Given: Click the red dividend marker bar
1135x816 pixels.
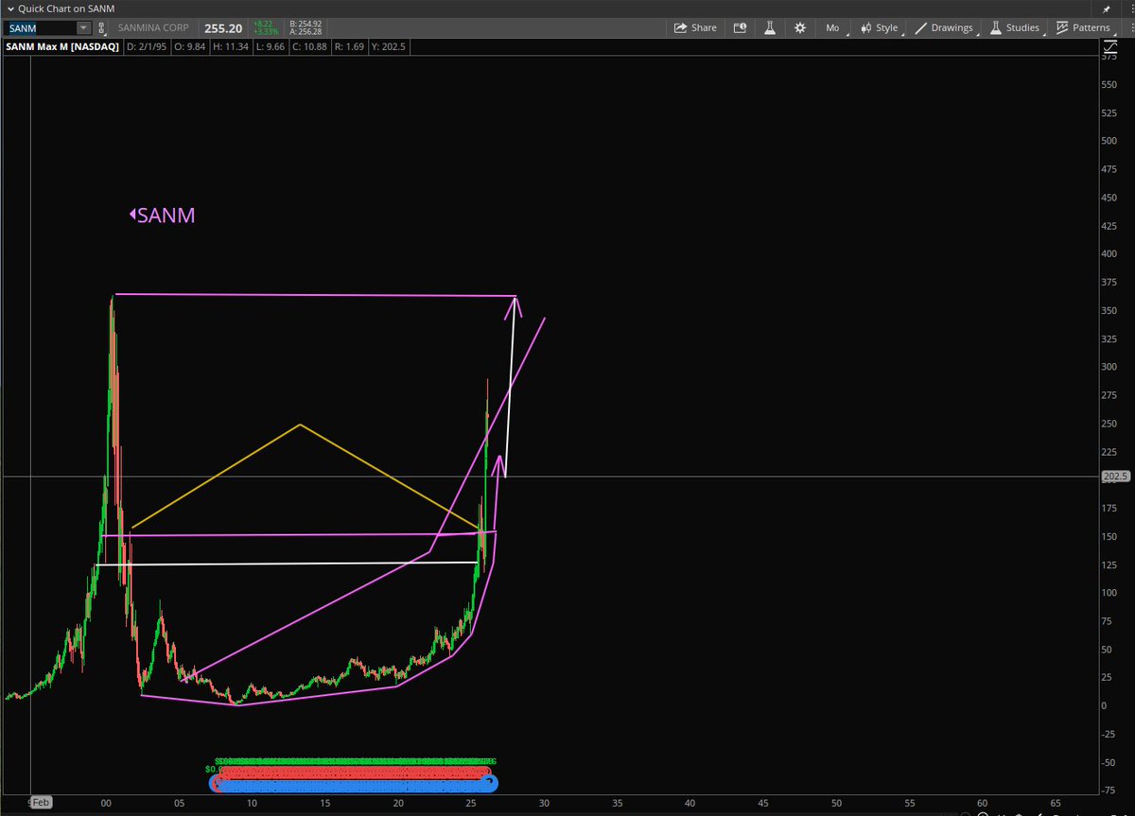Looking at the screenshot, I should coord(353,772).
